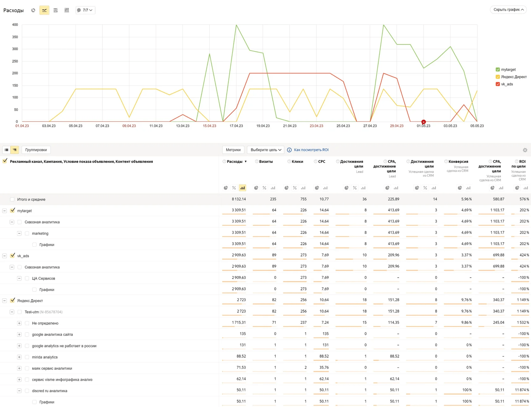
Task: Select stacked area chart icon
Action: point(56,10)
